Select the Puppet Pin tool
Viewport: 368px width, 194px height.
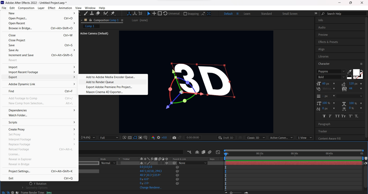click(x=113, y=13)
